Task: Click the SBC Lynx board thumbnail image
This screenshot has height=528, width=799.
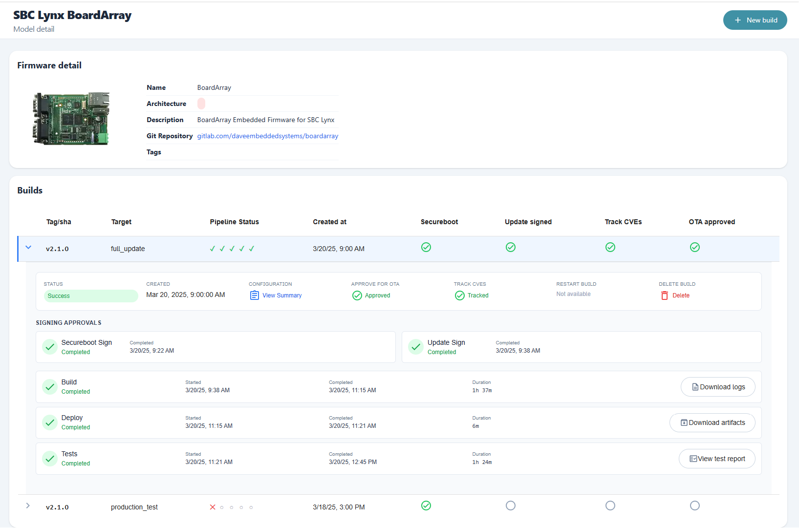Action: (71, 118)
